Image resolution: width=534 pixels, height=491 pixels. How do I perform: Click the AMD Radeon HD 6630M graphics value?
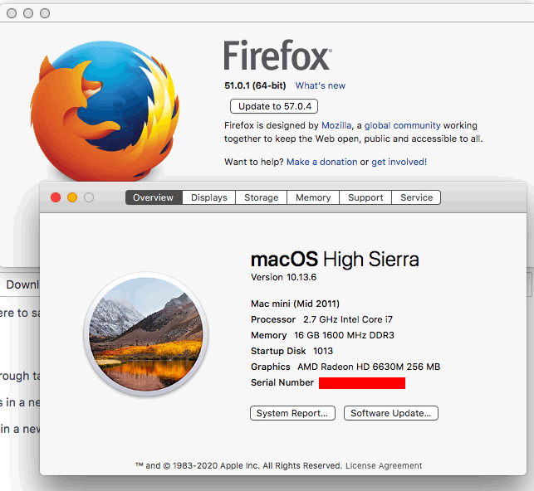pyautogui.click(x=369, y=367)
